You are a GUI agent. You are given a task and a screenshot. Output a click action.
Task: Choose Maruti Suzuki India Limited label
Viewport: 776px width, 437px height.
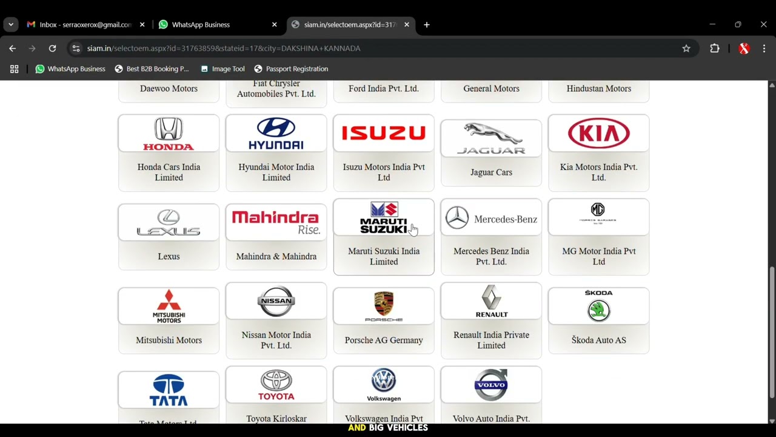pos(384,257)
